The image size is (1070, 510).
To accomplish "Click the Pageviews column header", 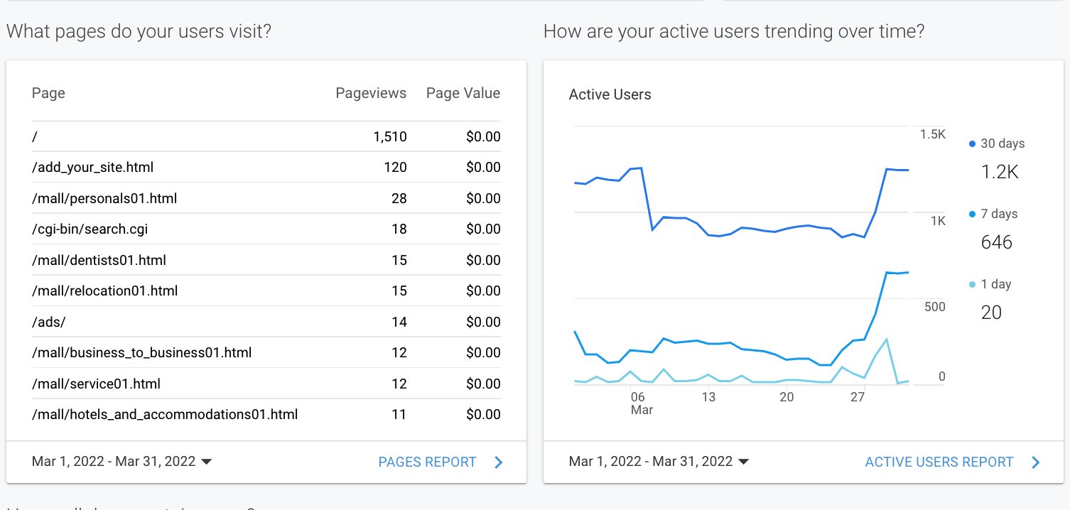I will pyautogui.click(x=371, y=93).
